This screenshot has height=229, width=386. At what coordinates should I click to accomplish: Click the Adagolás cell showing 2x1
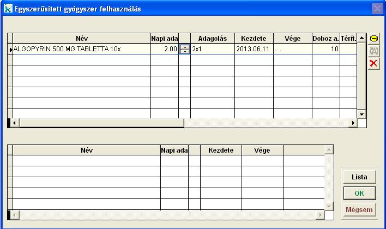click(x=213, y=49)
